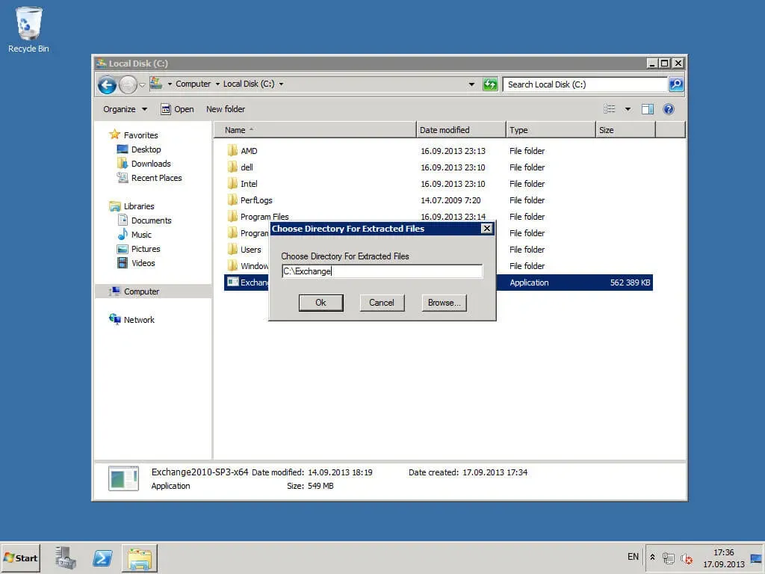Select the Users folder icon

click(232, 250)
